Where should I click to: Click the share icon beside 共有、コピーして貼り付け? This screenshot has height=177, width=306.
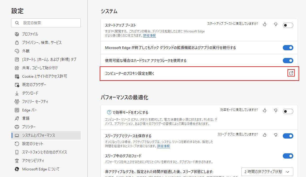click(x=17, y=68)
